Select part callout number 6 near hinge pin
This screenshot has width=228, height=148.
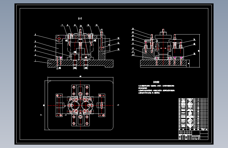click(35, 35)
